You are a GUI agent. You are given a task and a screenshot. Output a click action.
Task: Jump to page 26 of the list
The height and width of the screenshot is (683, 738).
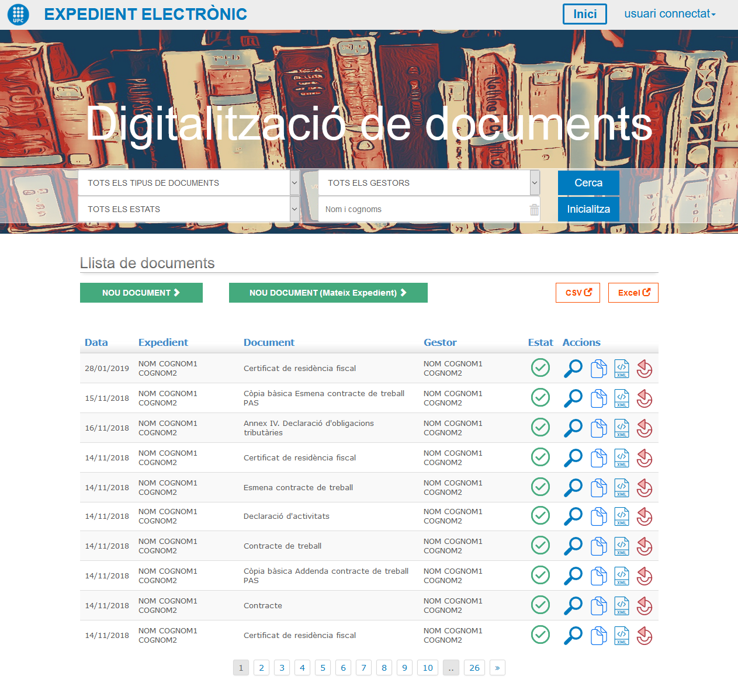(x=474, y=668)
